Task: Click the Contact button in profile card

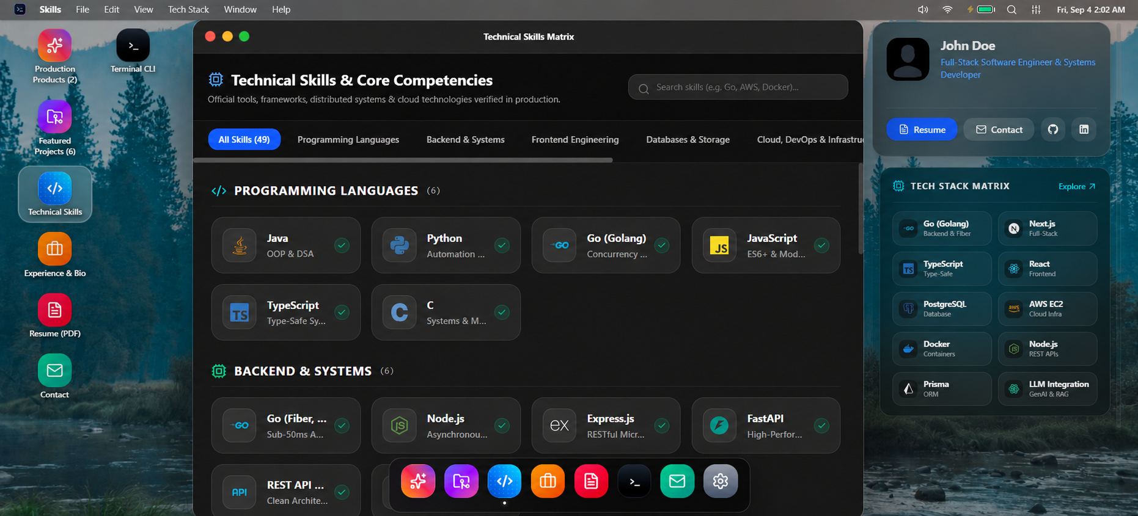Action: (999, 129)
